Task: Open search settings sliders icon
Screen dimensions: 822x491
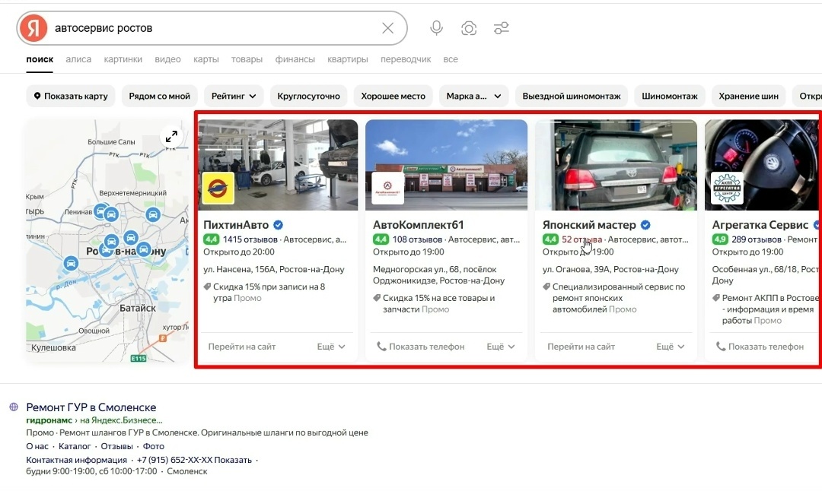Action: coord(501,28)
